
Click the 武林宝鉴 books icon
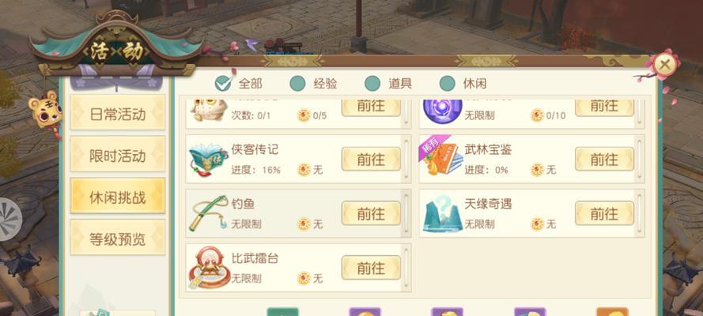coord(441,159)
